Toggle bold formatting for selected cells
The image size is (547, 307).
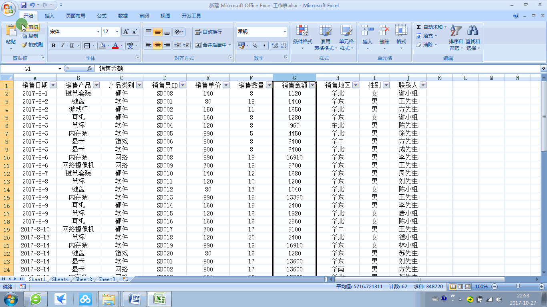point(53,45)
